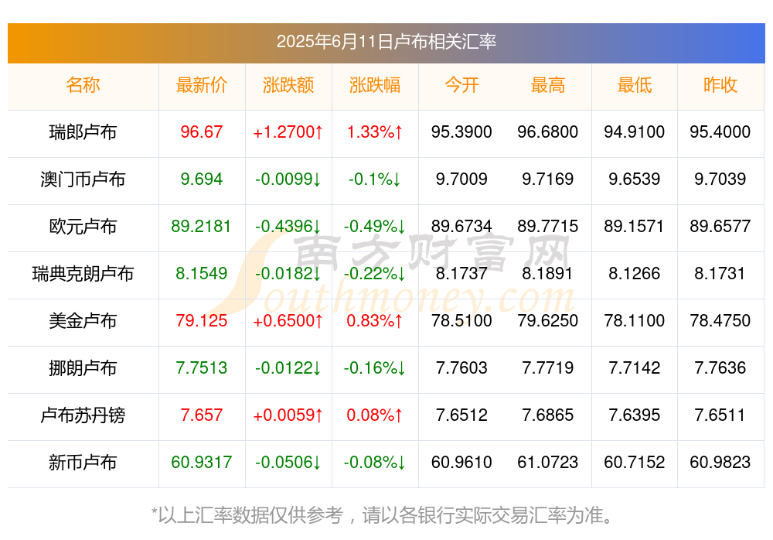Click previous close 7.6511
Screen dimensions: 773x540
click(720, 415)
